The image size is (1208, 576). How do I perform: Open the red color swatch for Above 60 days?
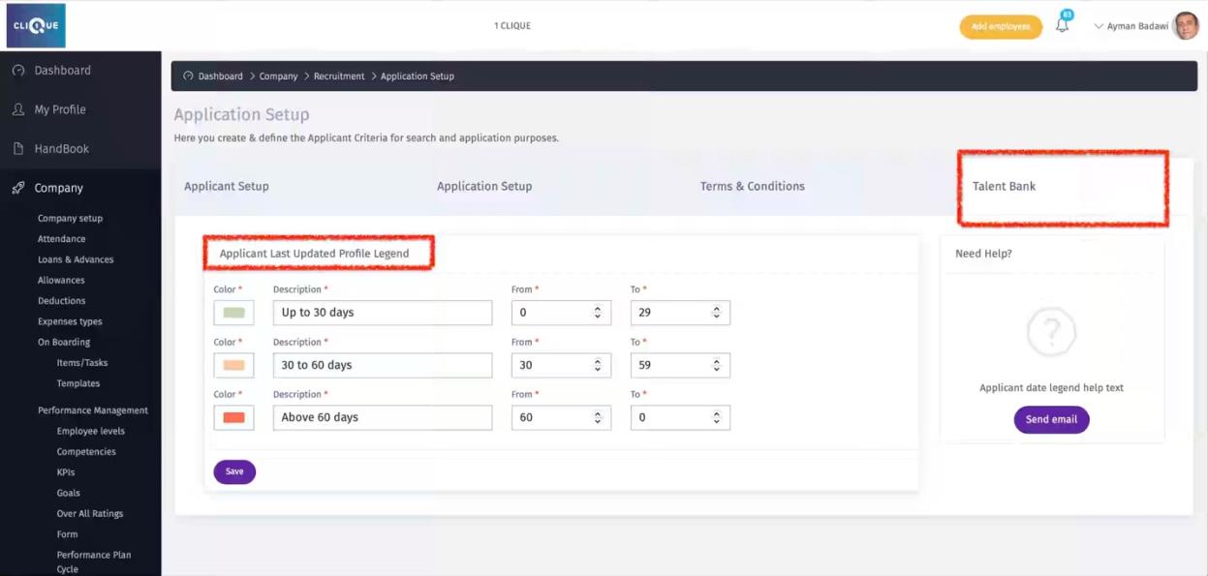point(233,417)
